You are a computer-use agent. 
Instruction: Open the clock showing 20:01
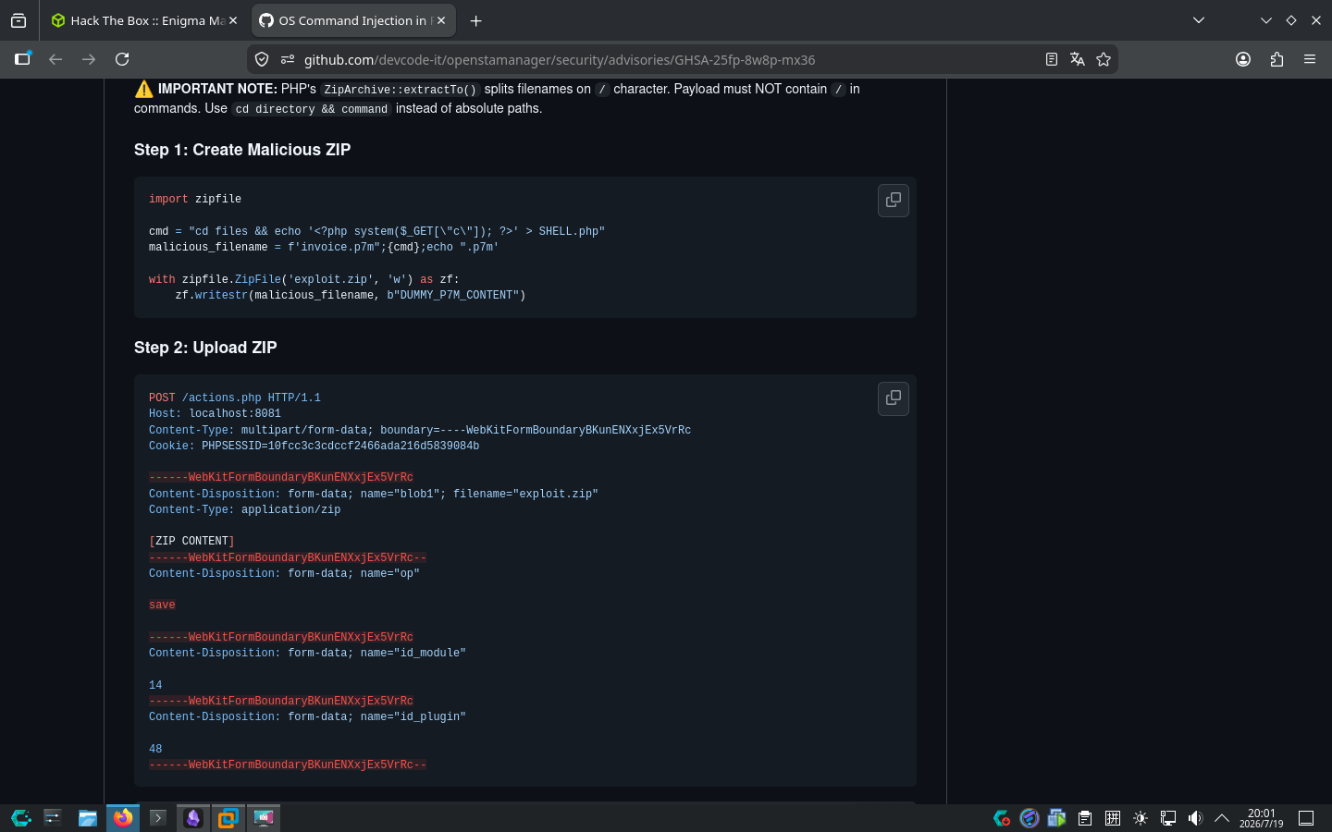(x=1262, y=818)
